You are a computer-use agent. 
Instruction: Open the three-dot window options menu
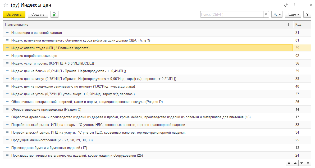[295, 5]
